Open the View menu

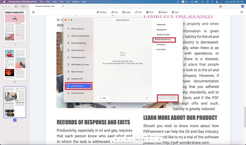coord(54,2)
